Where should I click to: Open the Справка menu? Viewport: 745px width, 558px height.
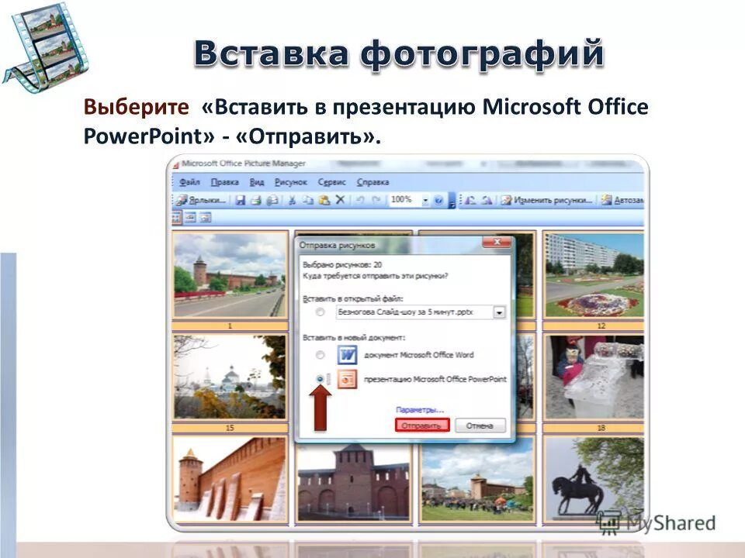click(x=373, y=182)
